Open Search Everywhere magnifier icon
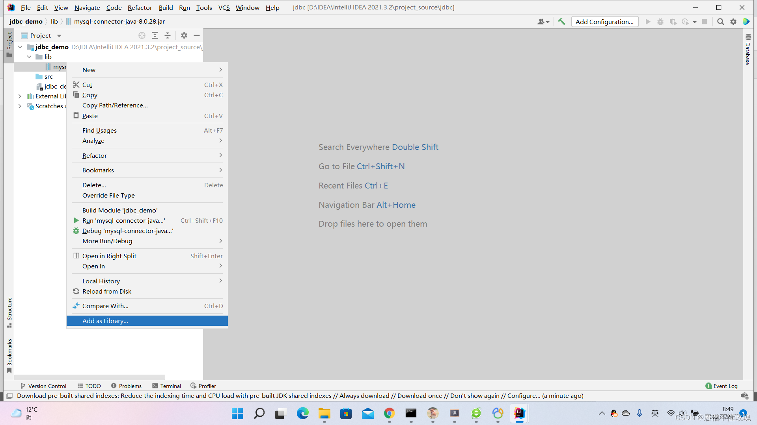 click(720, 22)
